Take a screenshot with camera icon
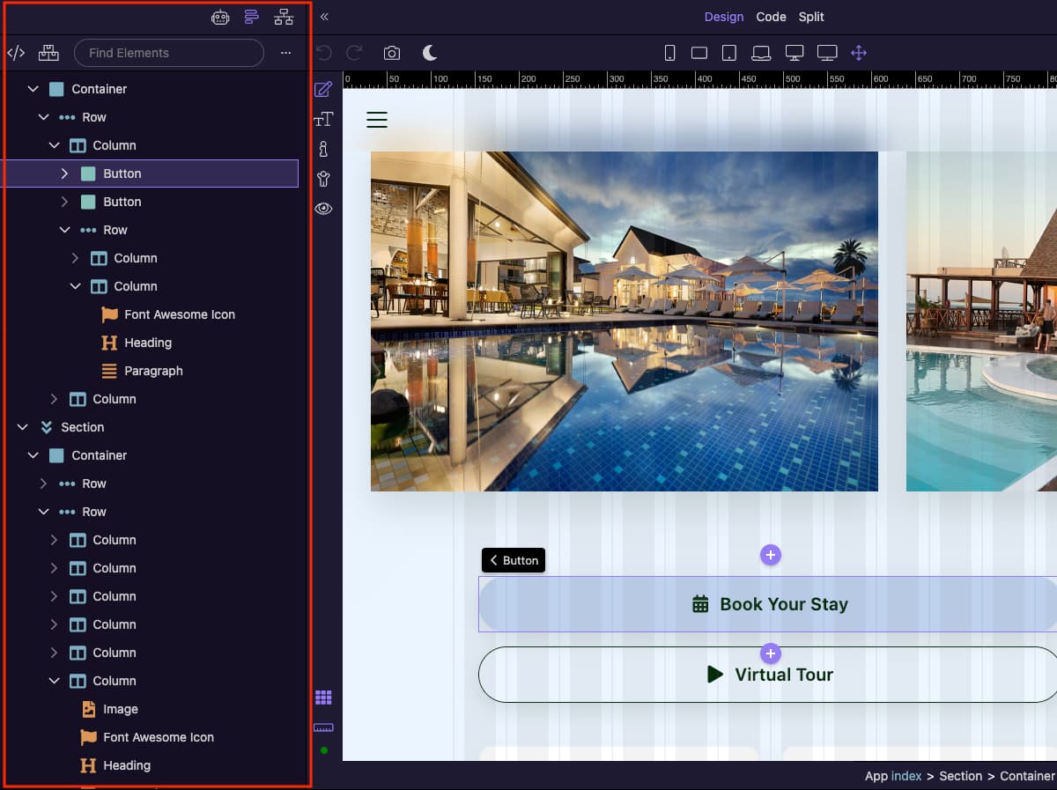 pos(392,53)
